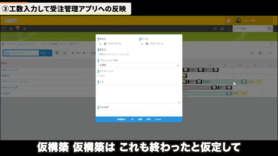Open the ellipsis more options menu
This screenshot has width=278, height=156.
(x=271, y=53)
